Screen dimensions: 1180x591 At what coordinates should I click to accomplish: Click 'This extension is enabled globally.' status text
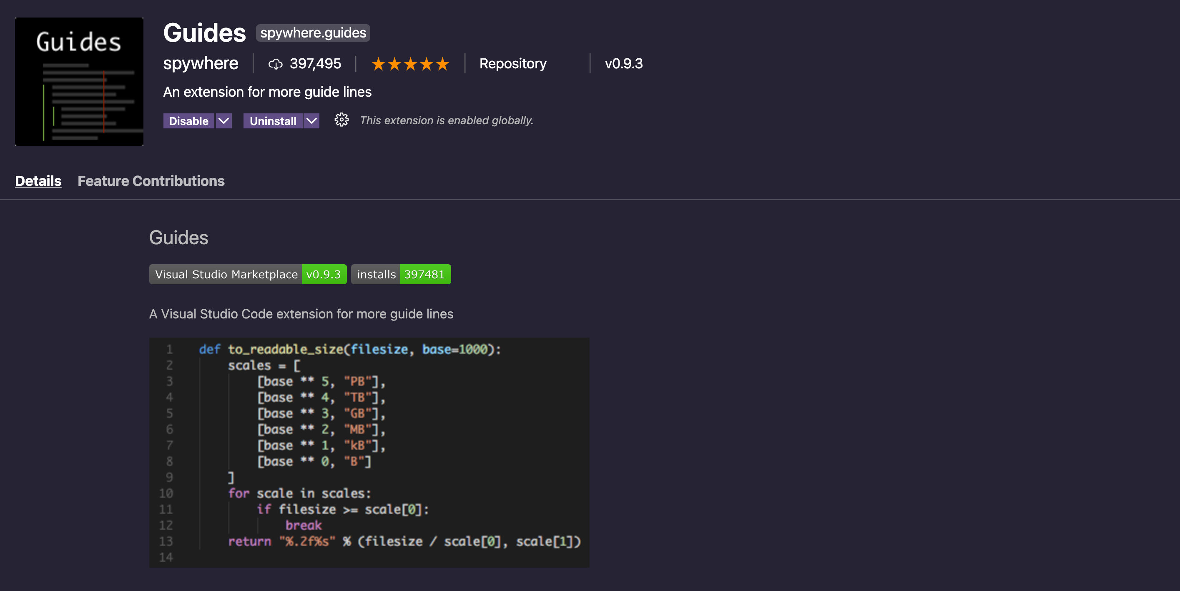(447, 120)
